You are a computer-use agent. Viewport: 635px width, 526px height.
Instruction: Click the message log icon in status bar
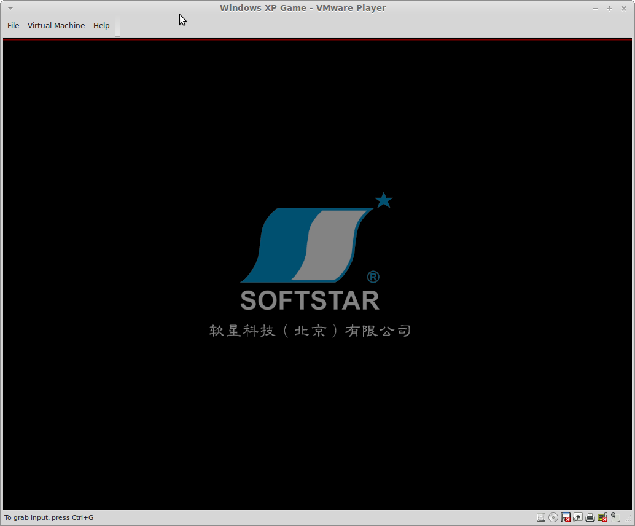(x=615, y=517)
